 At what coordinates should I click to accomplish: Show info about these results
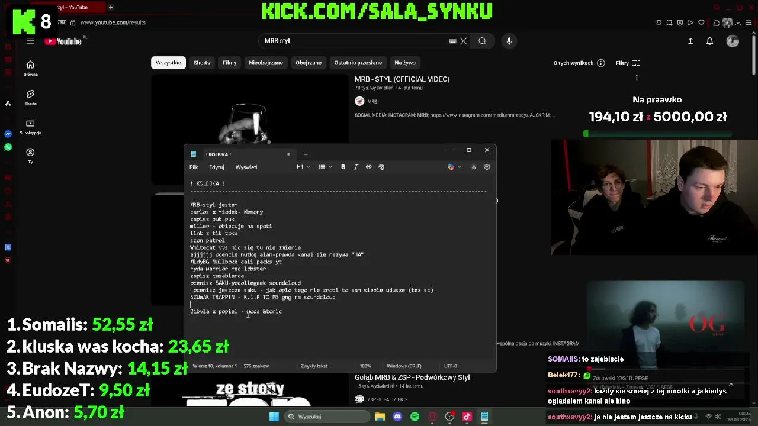(x=601, y=63)
